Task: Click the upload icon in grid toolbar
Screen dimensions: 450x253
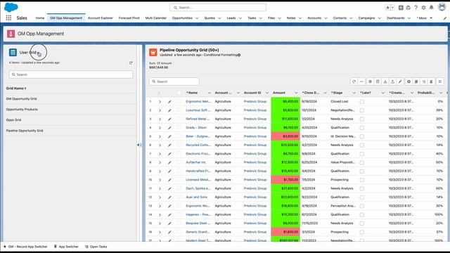Action: (x=392, y=82)
